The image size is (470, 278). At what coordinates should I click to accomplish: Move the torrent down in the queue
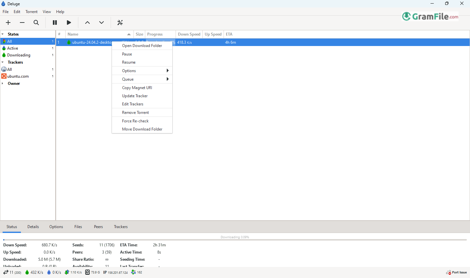click(x=102, y=23)
